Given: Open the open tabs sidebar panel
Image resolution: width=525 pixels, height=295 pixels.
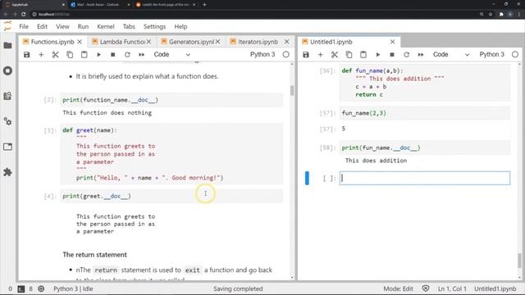Looking at the screenshot, I should tap(7, 147).
